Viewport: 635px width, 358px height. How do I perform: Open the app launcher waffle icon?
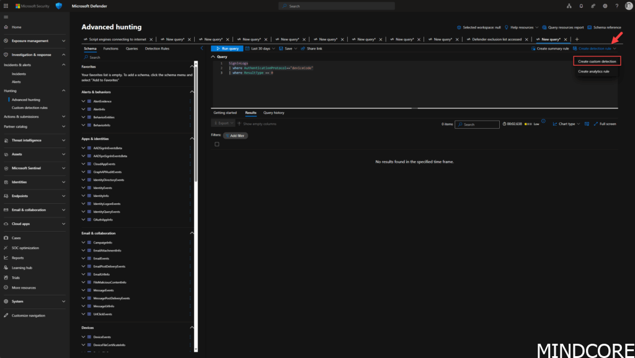6,6
